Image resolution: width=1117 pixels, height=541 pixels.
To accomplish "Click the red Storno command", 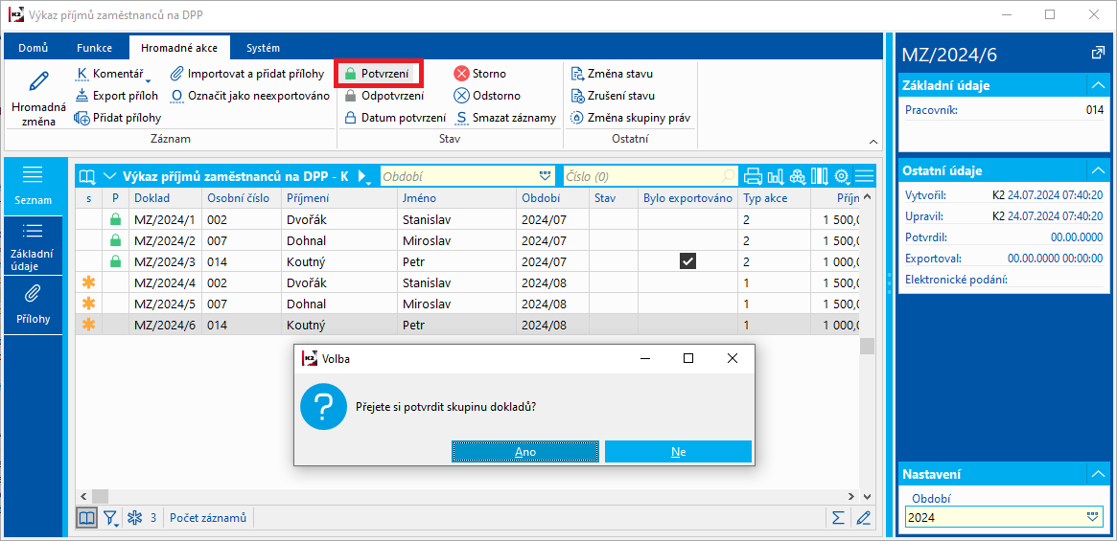I will point(480,74).
